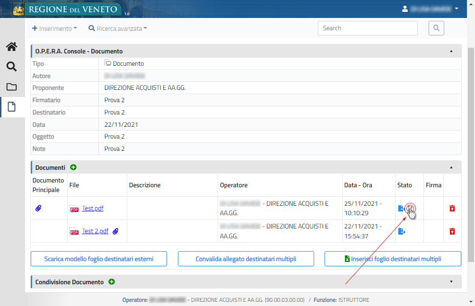Click the magnifier search button beside the Search field
Image resolution: width=475 pixels, height=306 pixels.
click(x=436, y=28)
